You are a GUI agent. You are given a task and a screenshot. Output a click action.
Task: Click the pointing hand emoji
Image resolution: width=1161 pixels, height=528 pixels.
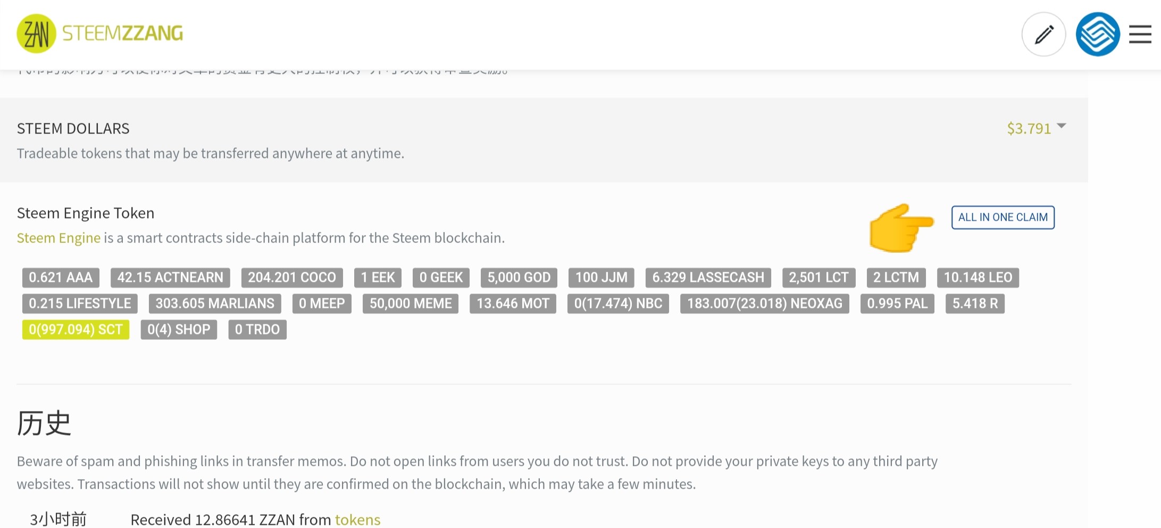pos(901,227)
